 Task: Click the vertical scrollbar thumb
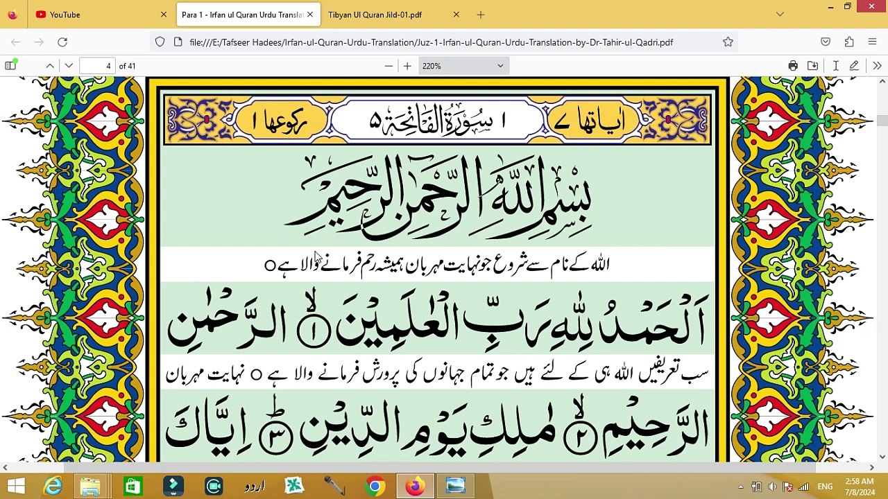tap(882, 121)
